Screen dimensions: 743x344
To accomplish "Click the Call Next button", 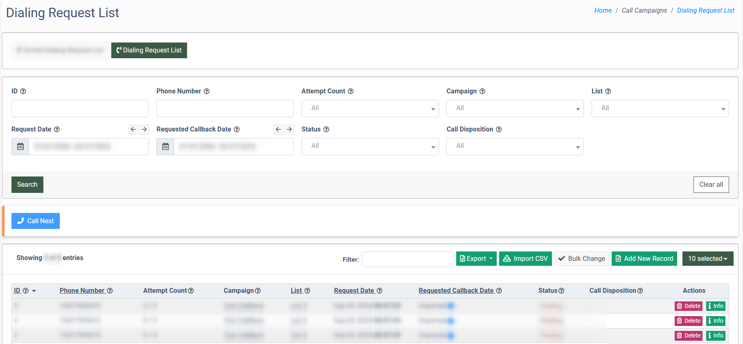I will 36,221.
